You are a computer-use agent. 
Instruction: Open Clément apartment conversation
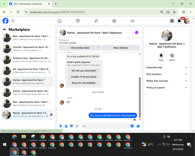[27, 49]
